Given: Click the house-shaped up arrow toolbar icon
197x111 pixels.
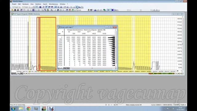Looking at the screenshot, I should coord(58,10).
